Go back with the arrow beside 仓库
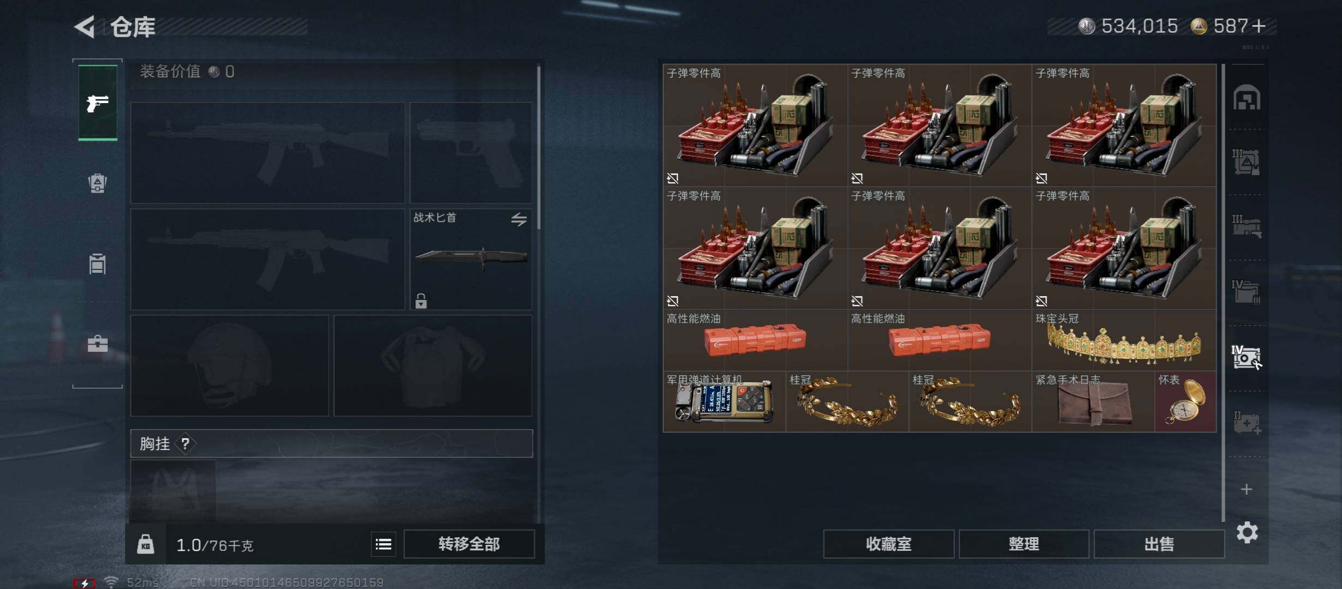1342x589 pixels. (x=85, y=26)
